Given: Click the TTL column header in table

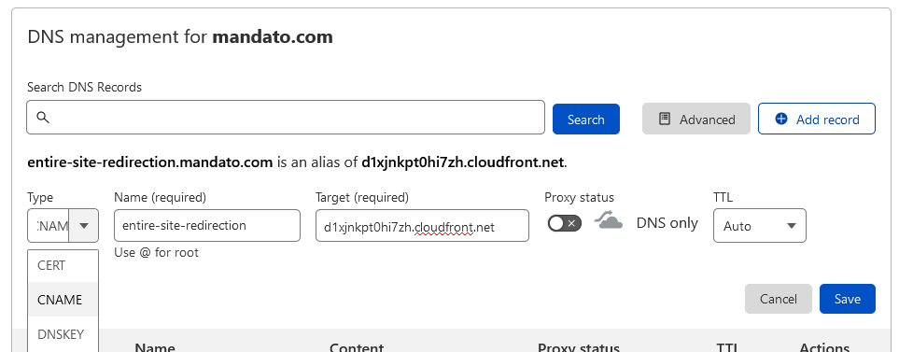Looking at the screenshot, I should click(727, 347).
